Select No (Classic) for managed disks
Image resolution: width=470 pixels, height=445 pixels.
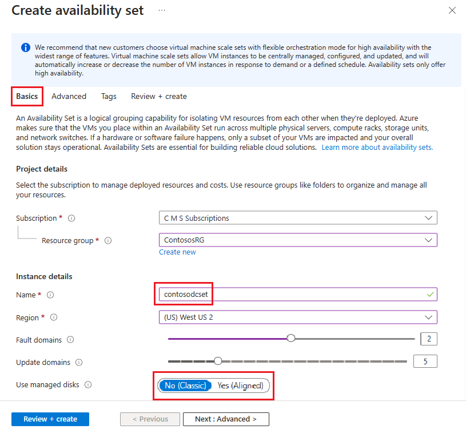pos(185,385)
